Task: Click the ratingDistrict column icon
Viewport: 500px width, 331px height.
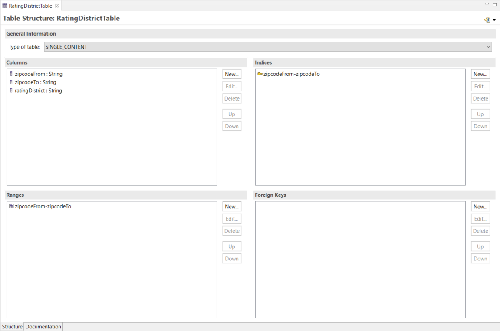Action: [x=11, y=91]
